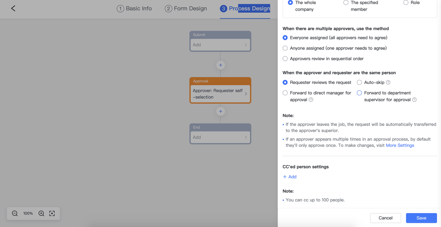Add node with plus below Submit

click(220, 65)
